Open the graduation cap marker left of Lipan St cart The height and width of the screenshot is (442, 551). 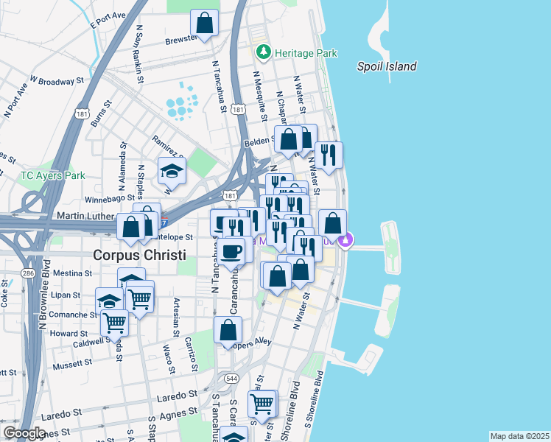(x=109, y=299)
